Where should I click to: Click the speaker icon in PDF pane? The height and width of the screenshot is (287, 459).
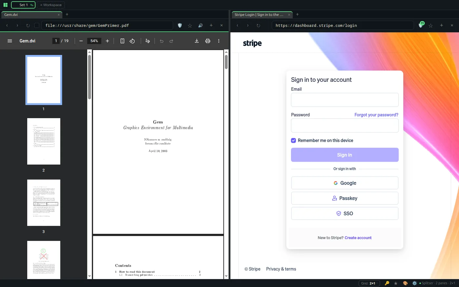tap(200, 25)
